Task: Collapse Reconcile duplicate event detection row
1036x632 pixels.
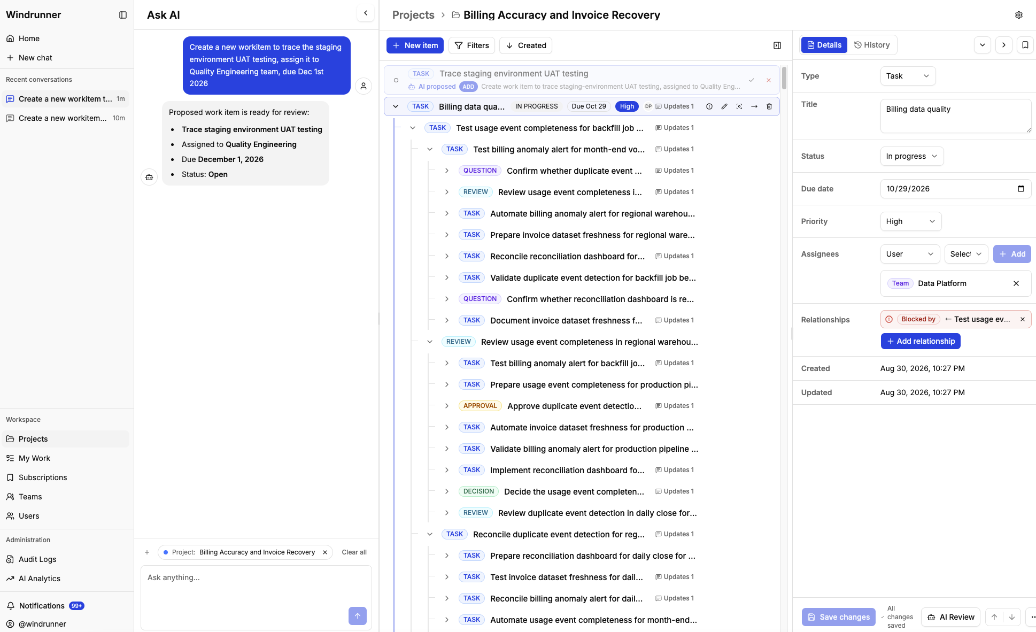Action: click(x=430, y=534)
